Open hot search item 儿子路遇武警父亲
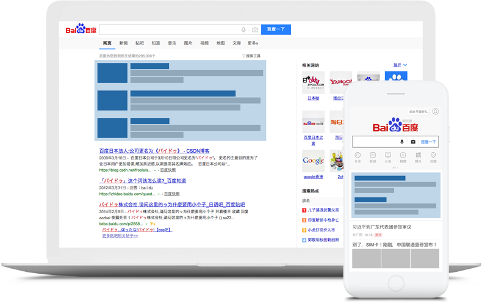This screenshot has height=303, width=482. [x=323, y=210]
